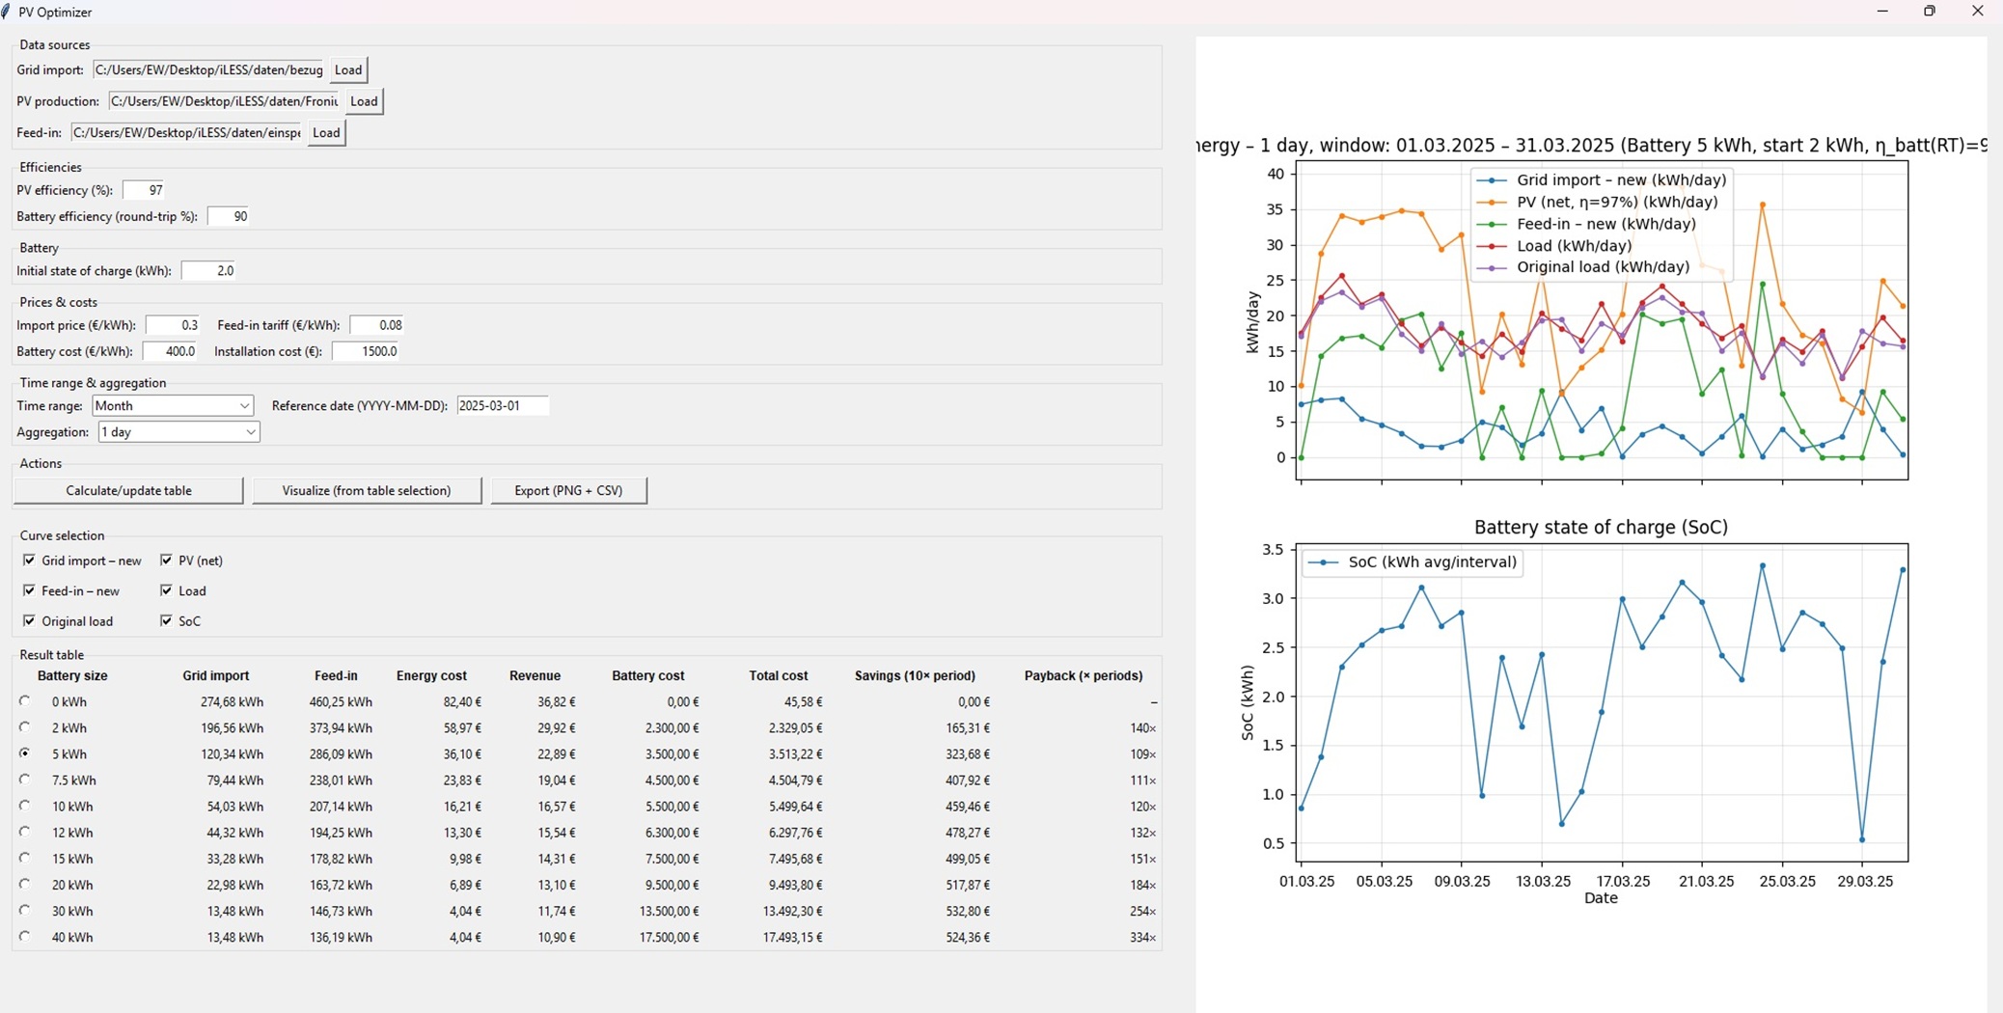2003x1013 pixels.
Task: Click the Calculate/update table button
Action: point(128,491)
